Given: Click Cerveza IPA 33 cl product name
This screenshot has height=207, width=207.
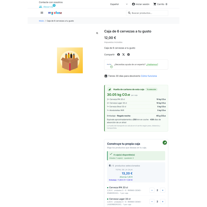Looking at the screenshot, I should (118, 187).
